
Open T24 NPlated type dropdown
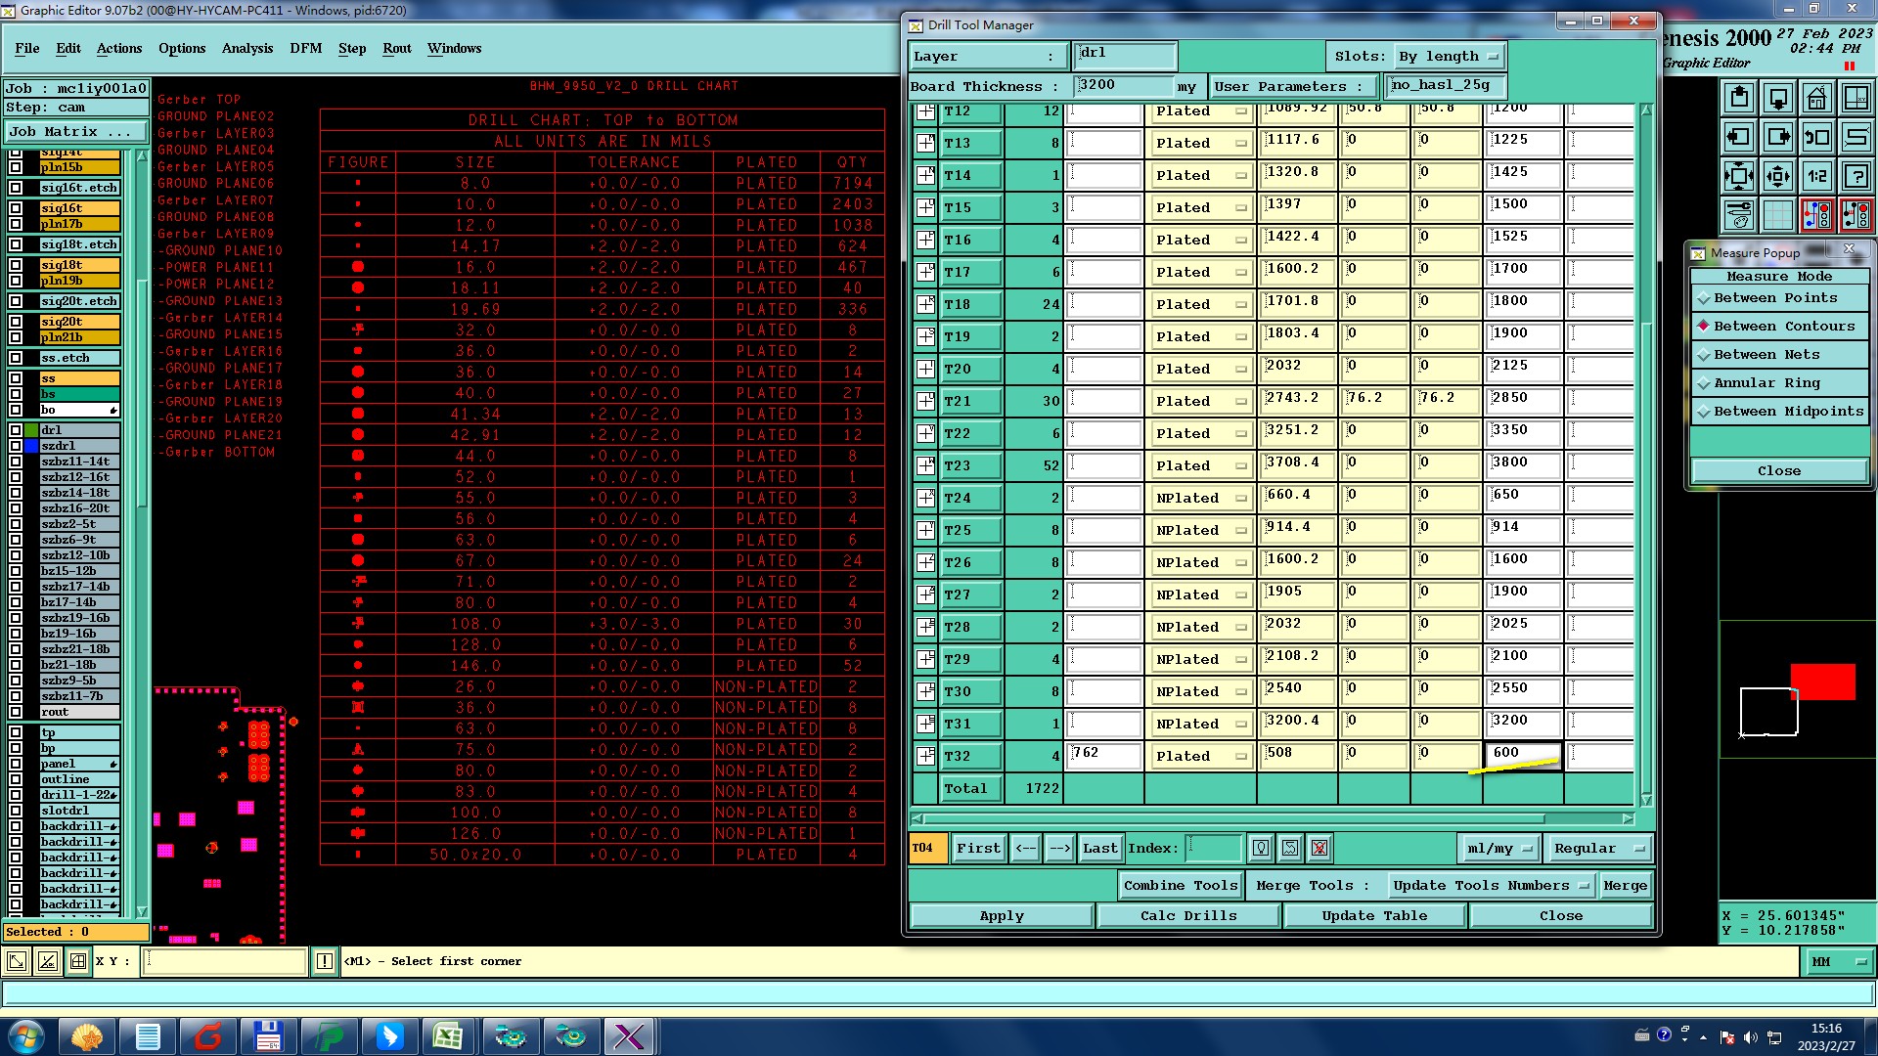[1202, 498]
